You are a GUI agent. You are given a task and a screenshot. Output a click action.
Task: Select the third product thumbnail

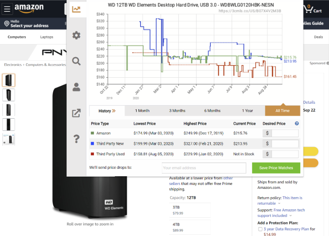coord(9,110)
